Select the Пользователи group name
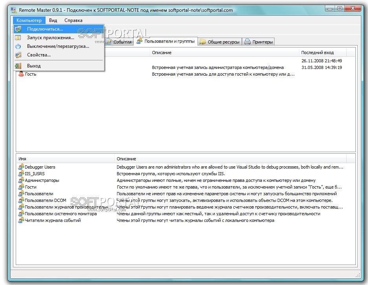The image size is (368, 285). [39, 194]
